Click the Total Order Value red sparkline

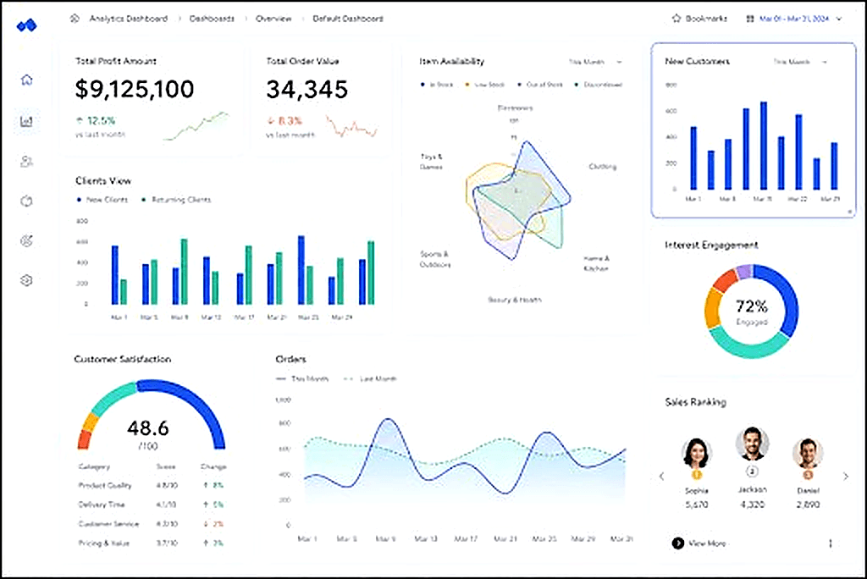[x=351, y=126]
